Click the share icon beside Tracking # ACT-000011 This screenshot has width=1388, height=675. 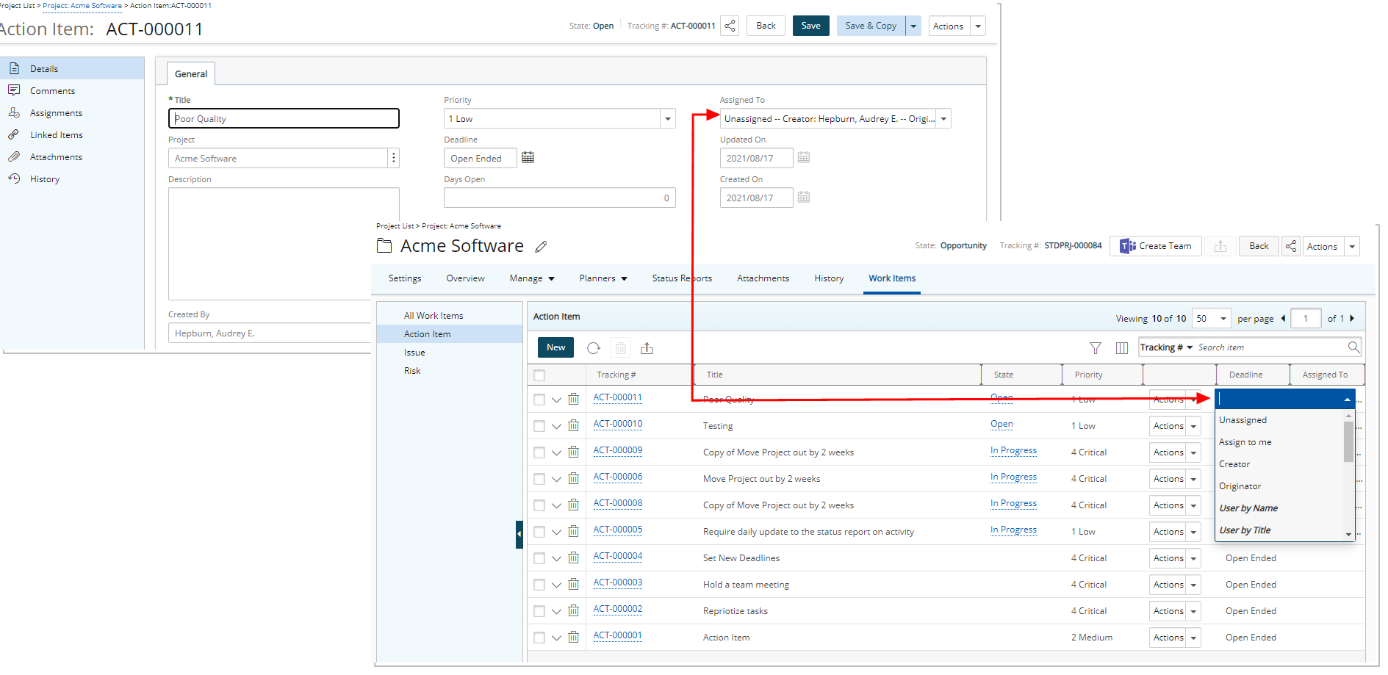click(x=730, y=26)
